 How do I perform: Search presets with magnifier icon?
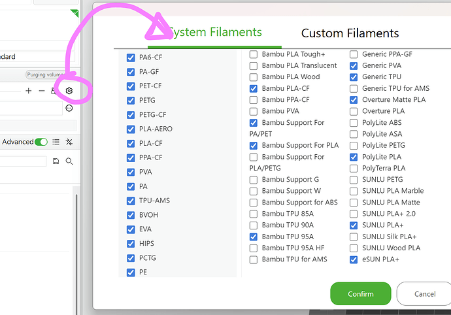[69, 161]
